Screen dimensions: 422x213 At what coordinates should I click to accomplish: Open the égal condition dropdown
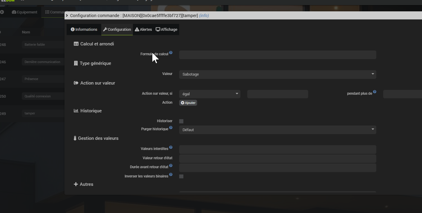coord(210,94)
